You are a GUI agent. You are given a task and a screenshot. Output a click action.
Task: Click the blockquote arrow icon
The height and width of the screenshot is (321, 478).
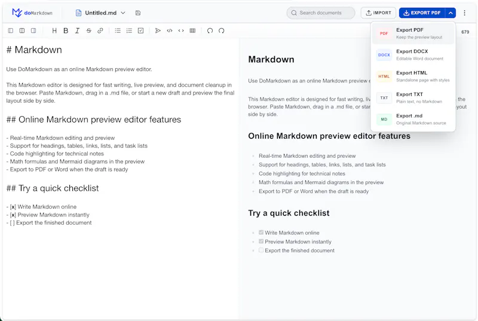pyautogui.click(x=158, y=30)
